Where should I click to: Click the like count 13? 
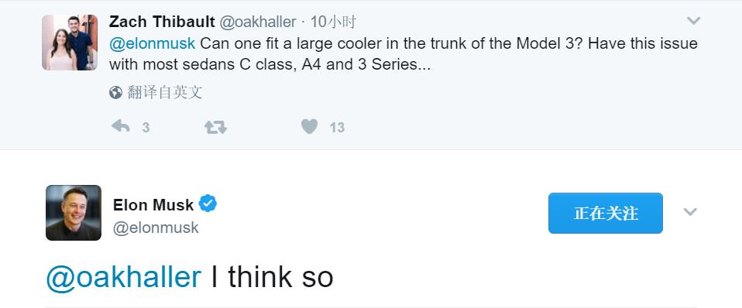pyautogui.click(x=337, y=127)
